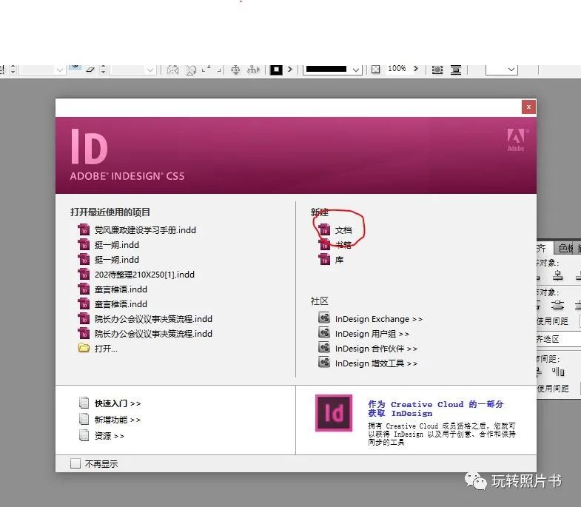This screenshot has height=507, width=581.
Task: Click the fill color swatch in toolbar
Action: coord(276,70)
